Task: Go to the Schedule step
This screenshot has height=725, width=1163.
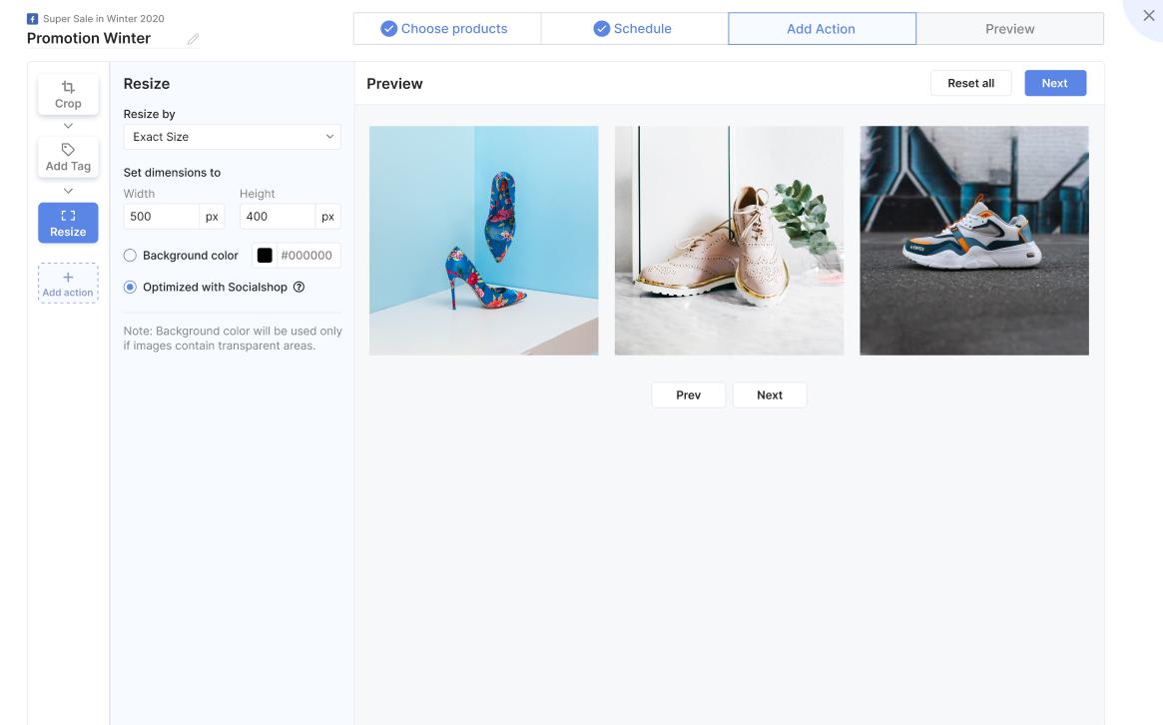Action: point(634,29)
